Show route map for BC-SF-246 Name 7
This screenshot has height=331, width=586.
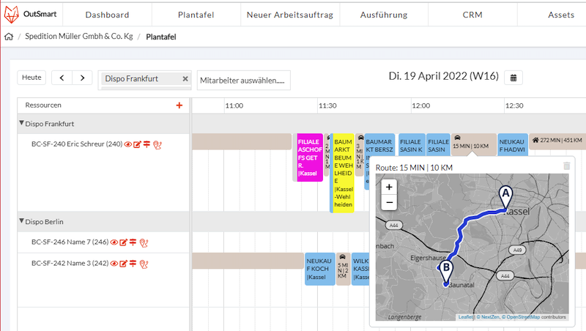click(144, 243)
